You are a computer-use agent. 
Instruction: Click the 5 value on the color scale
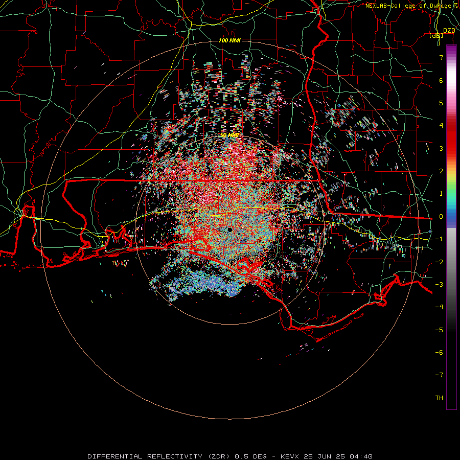coord(441,103)
